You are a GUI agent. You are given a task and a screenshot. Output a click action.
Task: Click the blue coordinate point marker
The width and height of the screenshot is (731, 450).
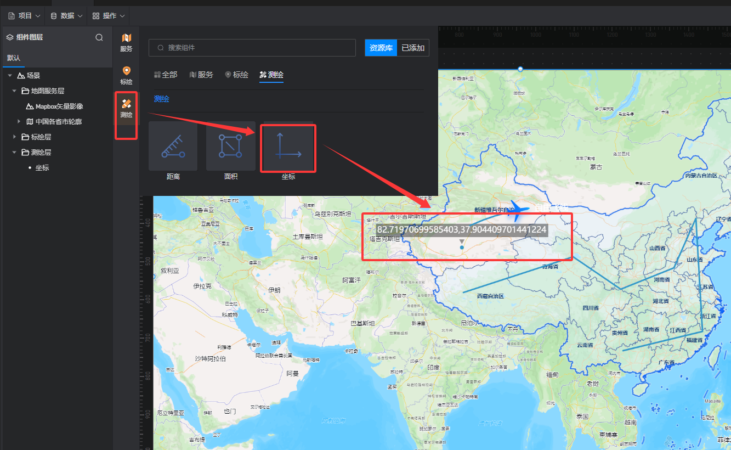click(462, 248)
